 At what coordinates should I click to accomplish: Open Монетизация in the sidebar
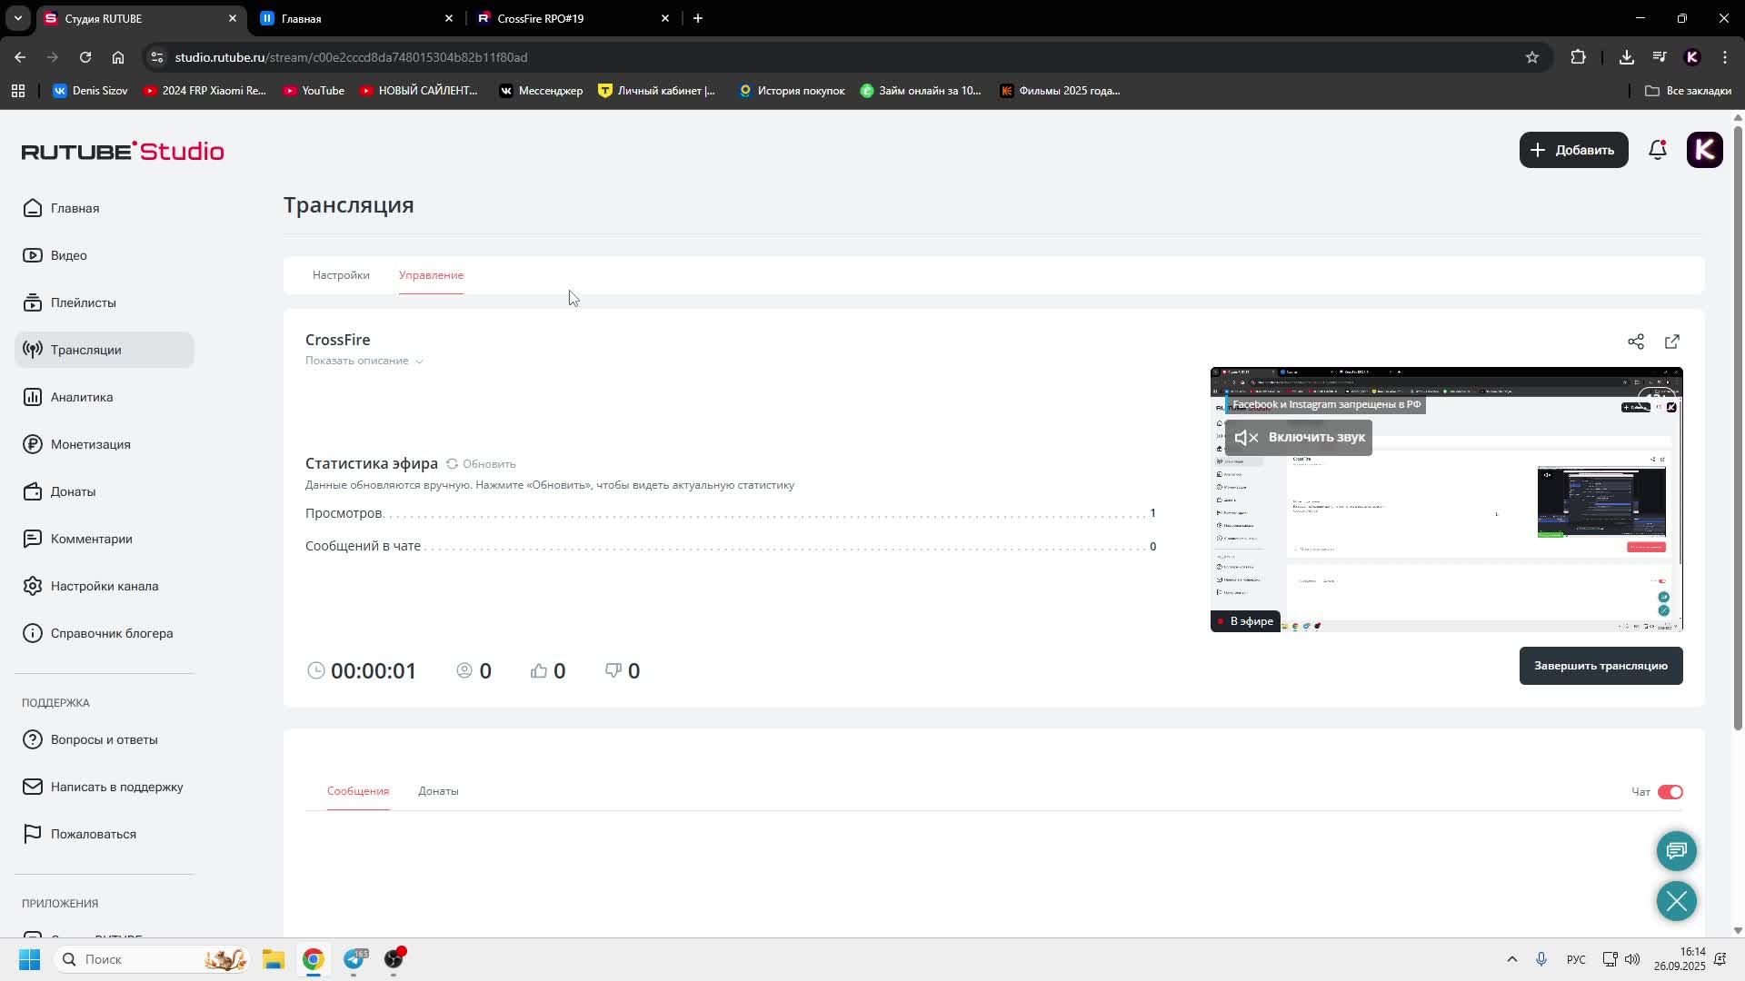pyautogui.click(x=90, y=444)
